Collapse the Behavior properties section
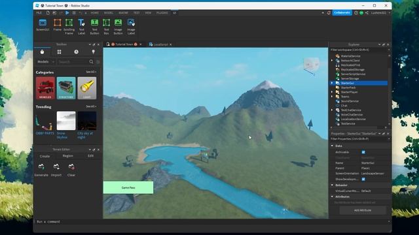Viewport: 419px width, 235px height. click(332, 185)
